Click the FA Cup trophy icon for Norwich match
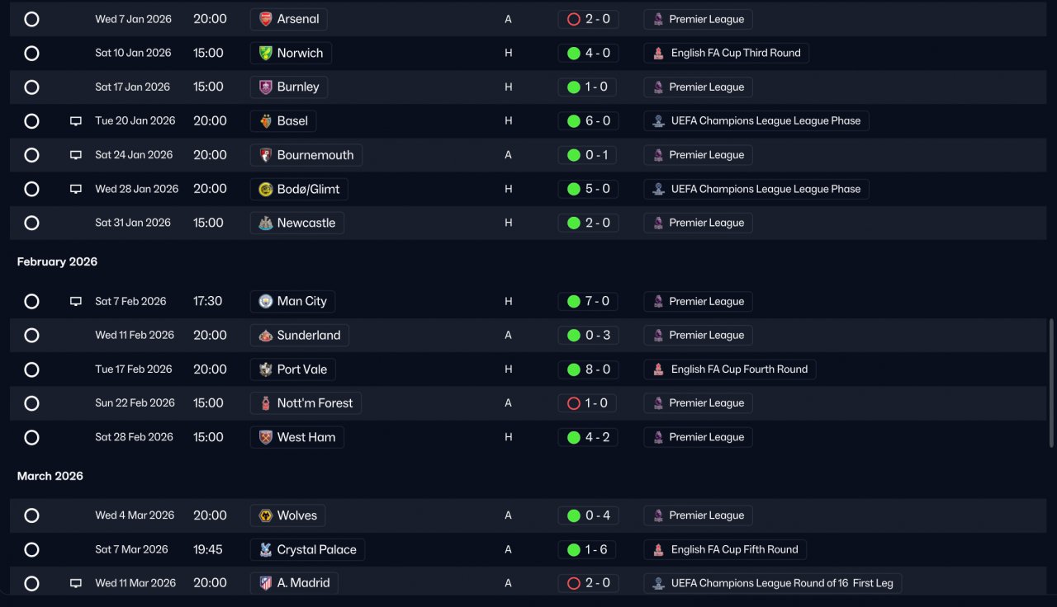Viewport: 1057px width, 607px height. click(658, 53)
